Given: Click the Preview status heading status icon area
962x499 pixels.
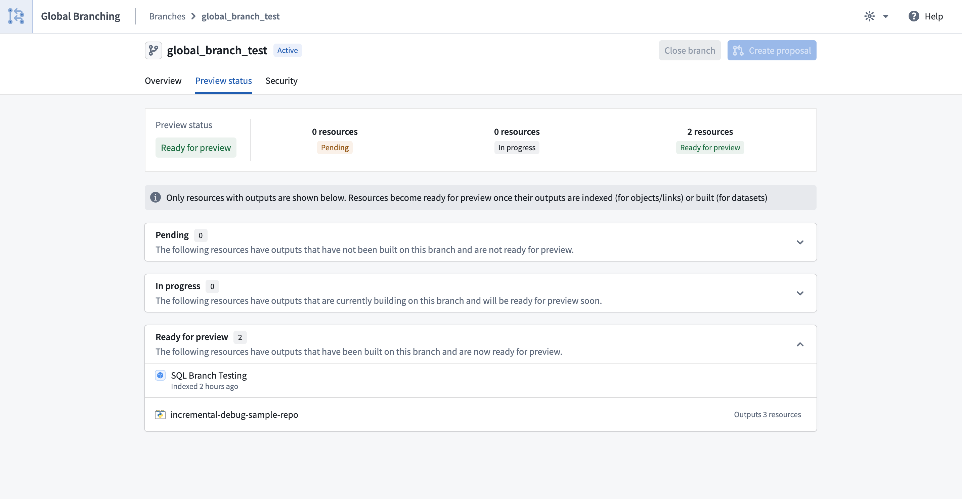Looking at the screenshot, I should [196, 147].
